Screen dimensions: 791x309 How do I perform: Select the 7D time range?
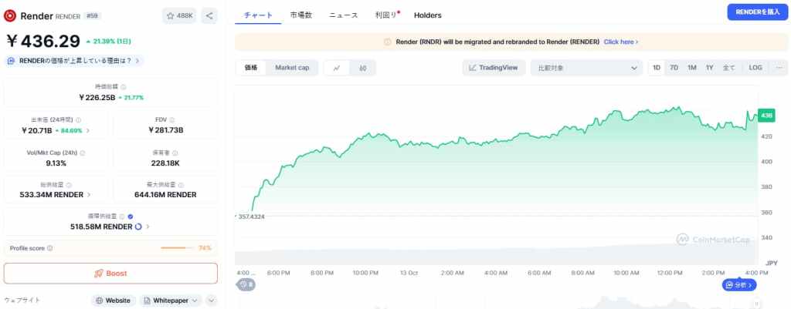tap(674, 68)
